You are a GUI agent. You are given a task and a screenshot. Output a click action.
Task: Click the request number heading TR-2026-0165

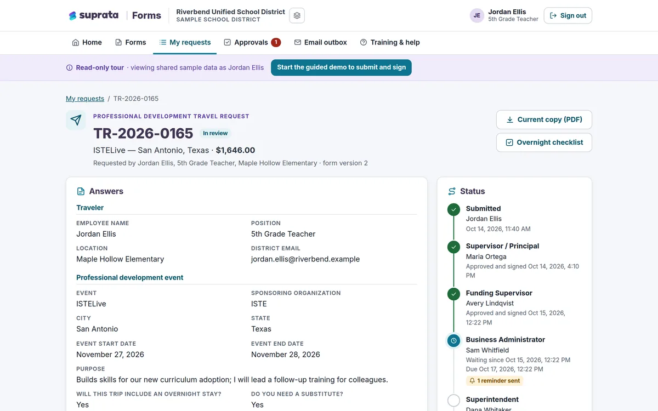pos(143,133)
